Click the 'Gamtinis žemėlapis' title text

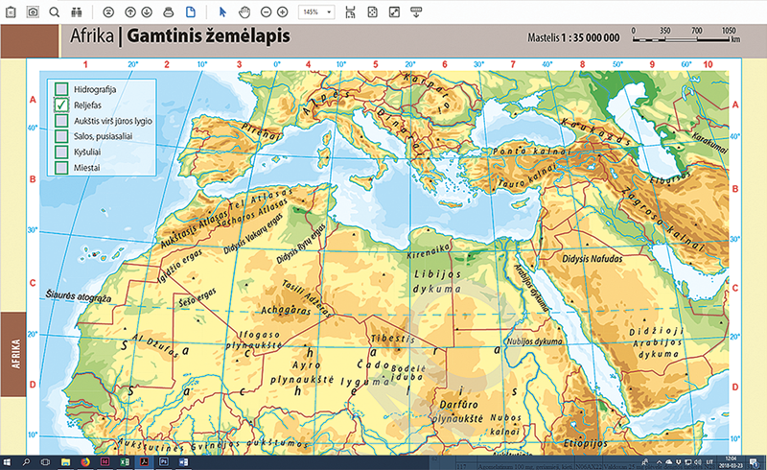pos(208,36)
